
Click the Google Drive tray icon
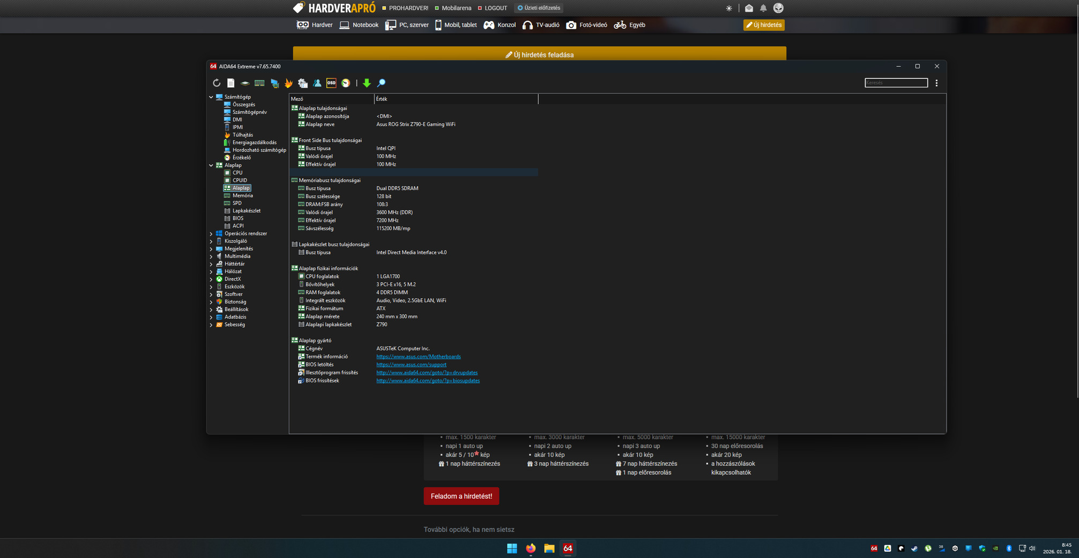[x=888, y=548]
